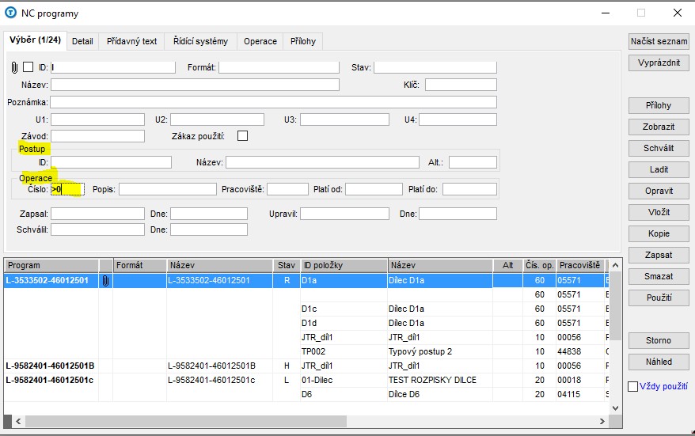Click the horizontal scrollbar left arrow
The image size is (695, 436).
tap(18, 422)
